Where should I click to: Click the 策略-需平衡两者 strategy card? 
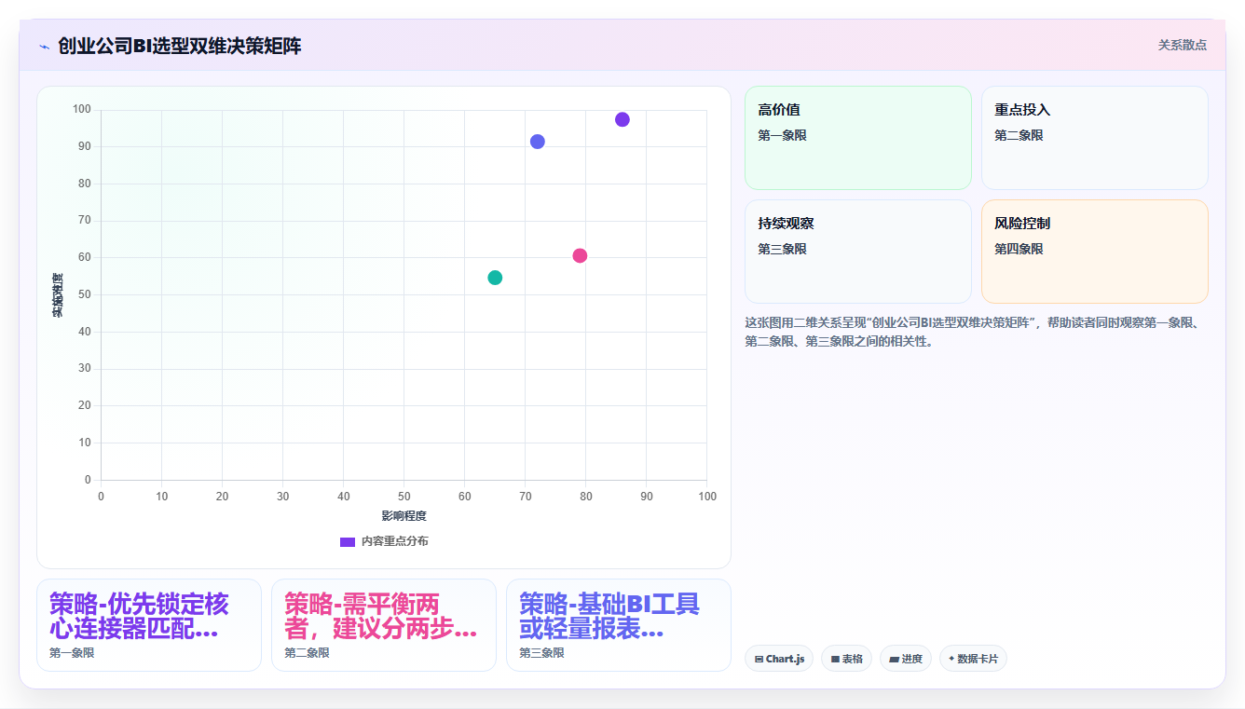384,625
